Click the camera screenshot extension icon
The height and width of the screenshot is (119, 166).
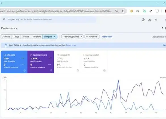138,11
